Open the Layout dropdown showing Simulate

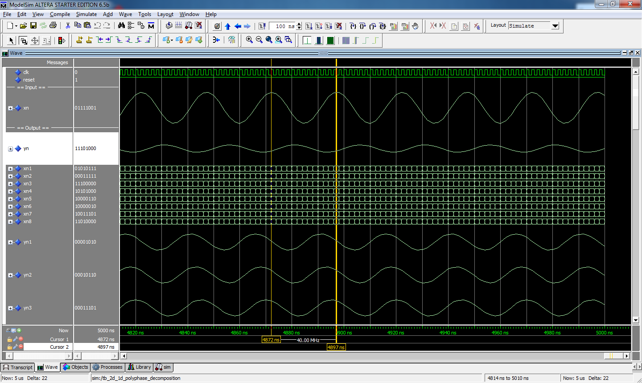click(x=555, y=26)
